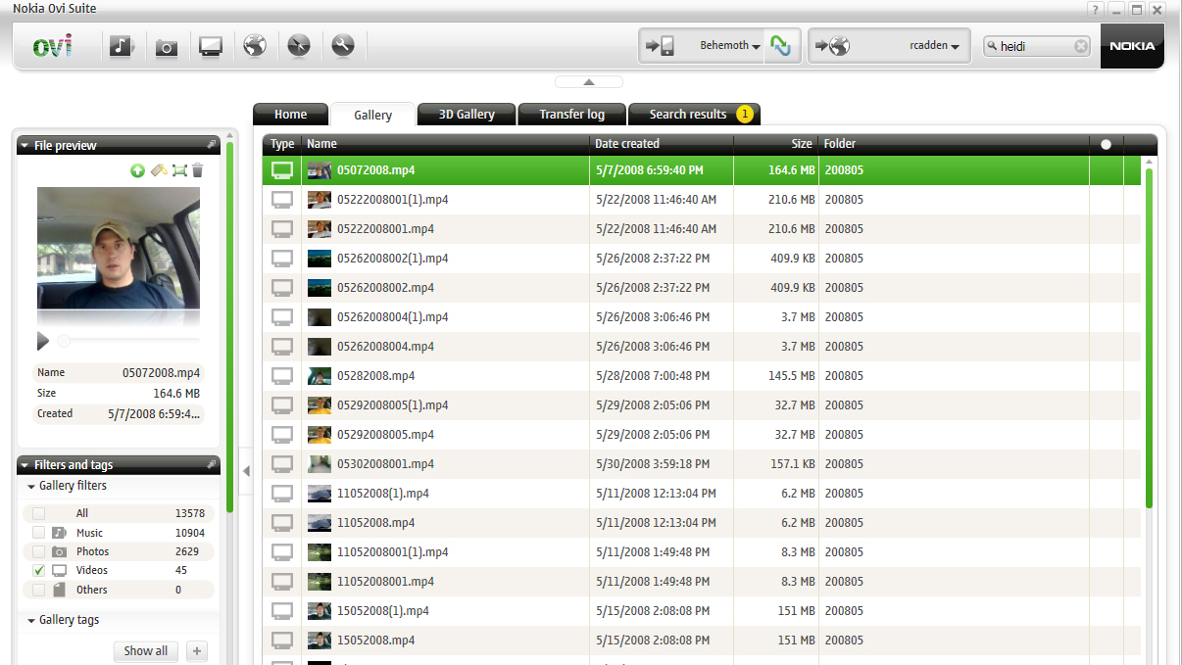Click the white dot column header

[x=1106, y=144]
